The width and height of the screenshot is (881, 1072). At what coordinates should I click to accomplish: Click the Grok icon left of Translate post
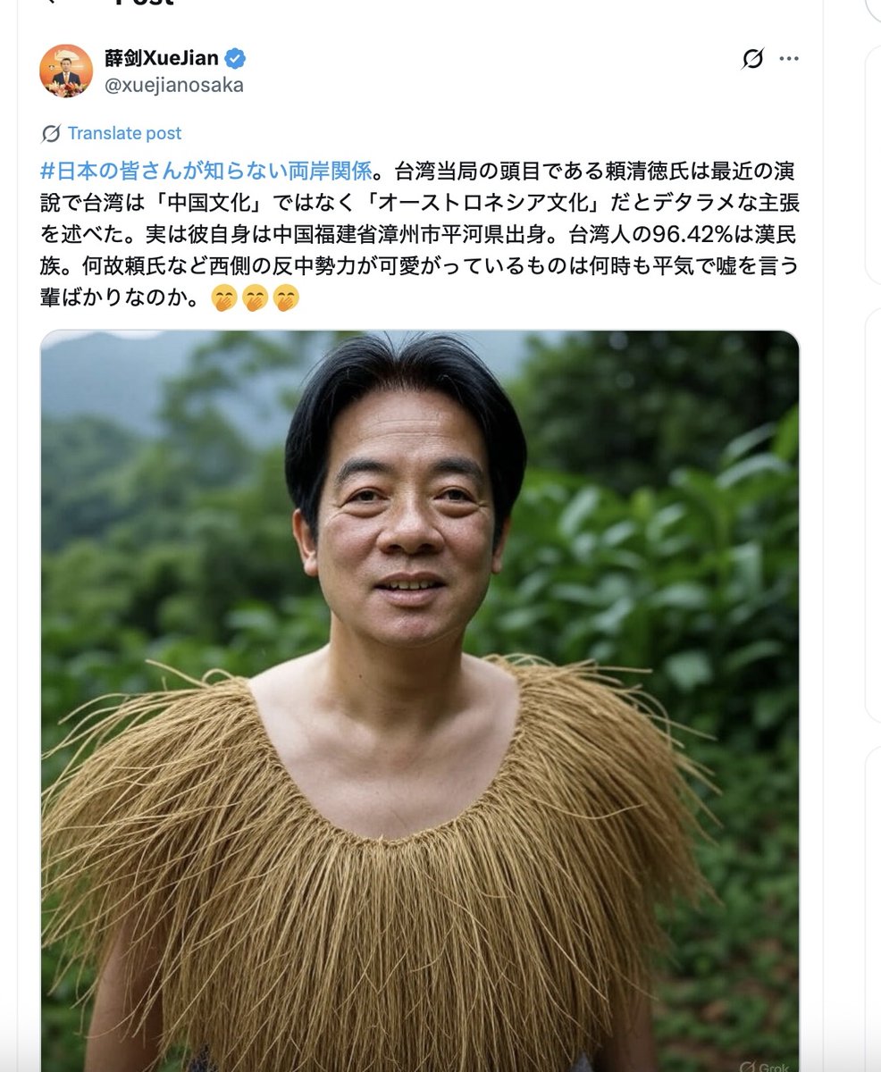[51, 133]
